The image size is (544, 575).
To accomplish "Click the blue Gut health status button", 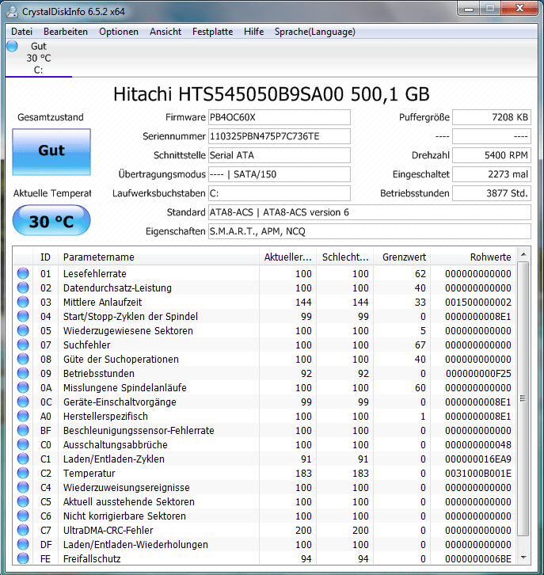I will 51,152.
